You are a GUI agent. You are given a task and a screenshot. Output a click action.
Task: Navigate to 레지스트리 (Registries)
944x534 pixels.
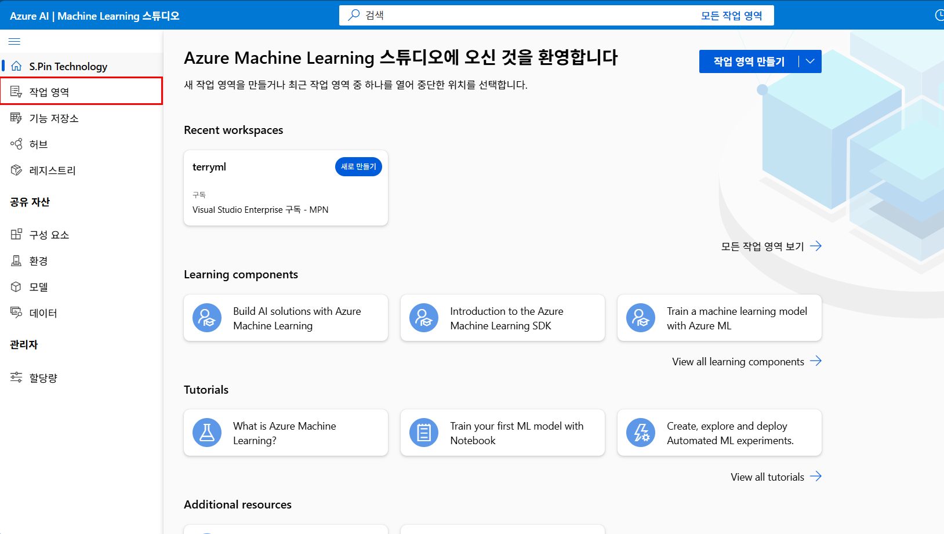pyautogui.click(x=52, y=170)
